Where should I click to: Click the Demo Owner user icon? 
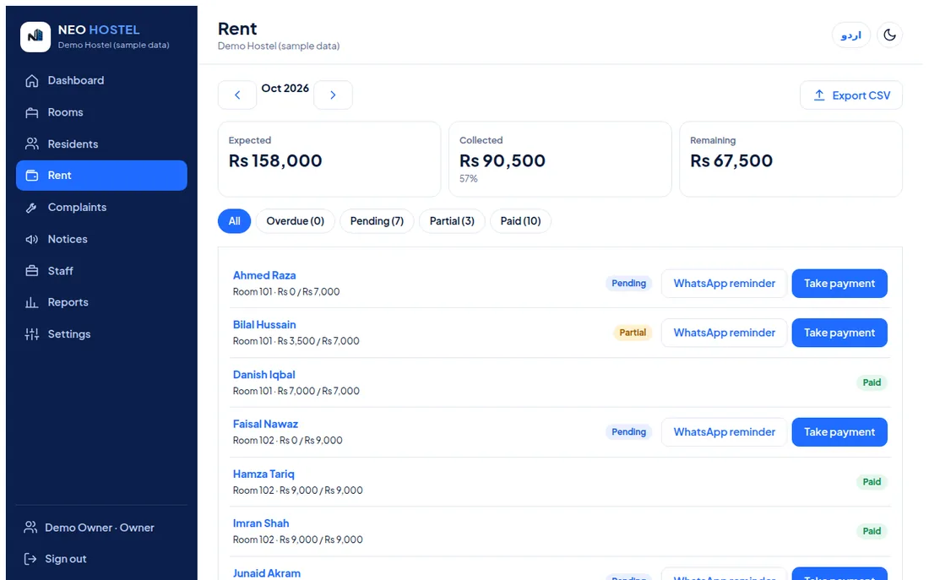(30, 528)
